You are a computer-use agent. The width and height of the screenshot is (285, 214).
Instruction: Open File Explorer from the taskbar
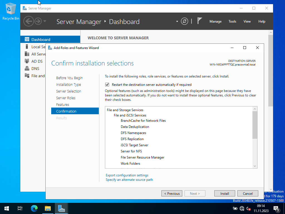48,208
